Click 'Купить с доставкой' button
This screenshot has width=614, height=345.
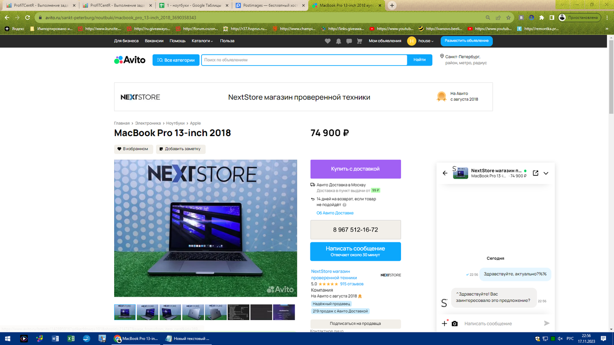(x=355, y=169)
